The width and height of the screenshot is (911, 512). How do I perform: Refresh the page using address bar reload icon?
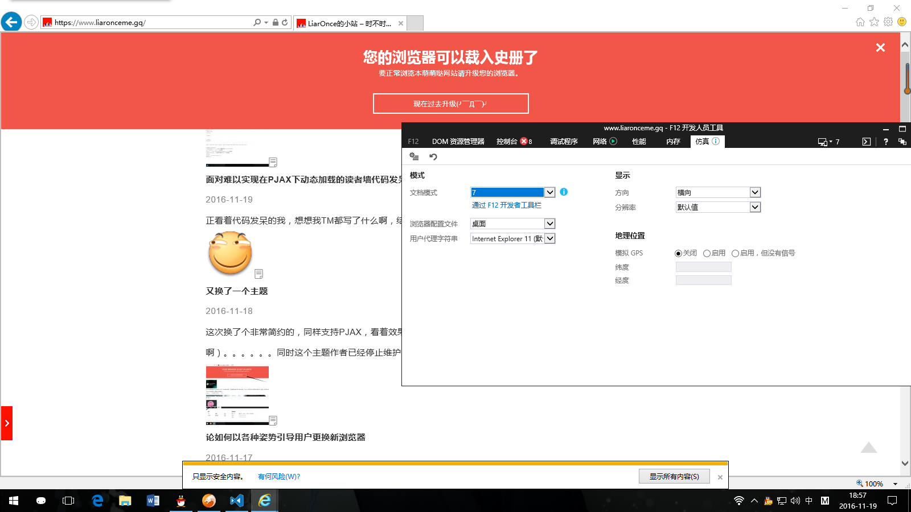pos(285,23)
